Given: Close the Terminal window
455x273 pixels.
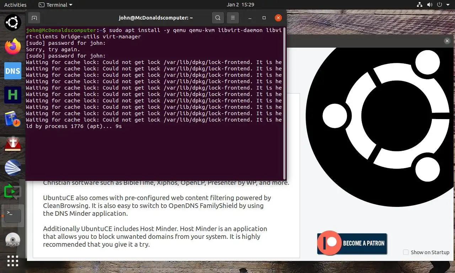Looking at the screenshot, I should click(x=278, y=17).
